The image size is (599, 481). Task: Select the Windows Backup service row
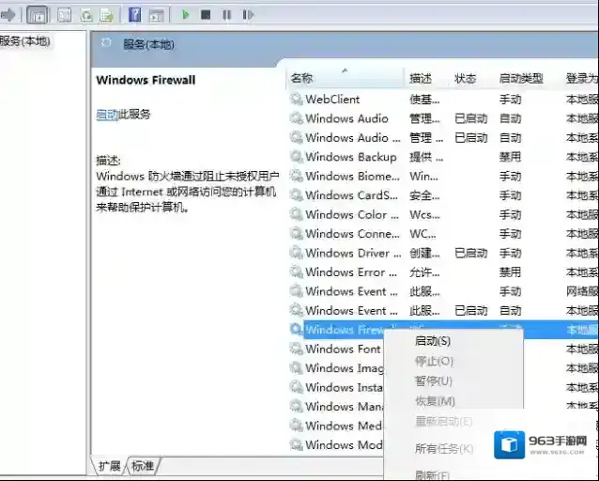(350, 157)
